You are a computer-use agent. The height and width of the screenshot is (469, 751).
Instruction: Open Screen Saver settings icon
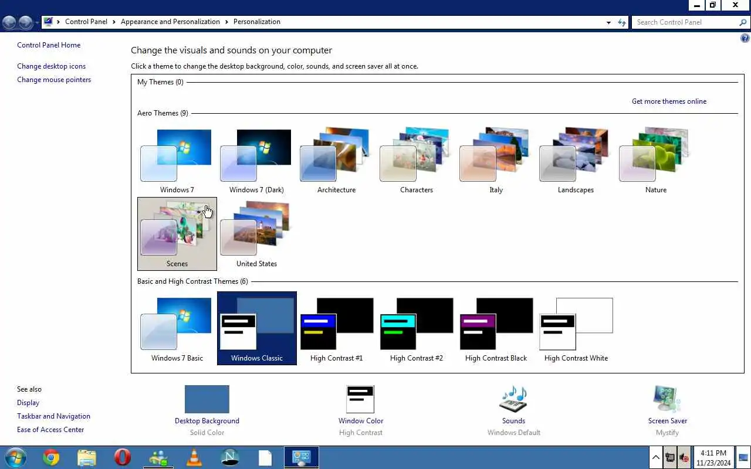[x=667, y=399]
